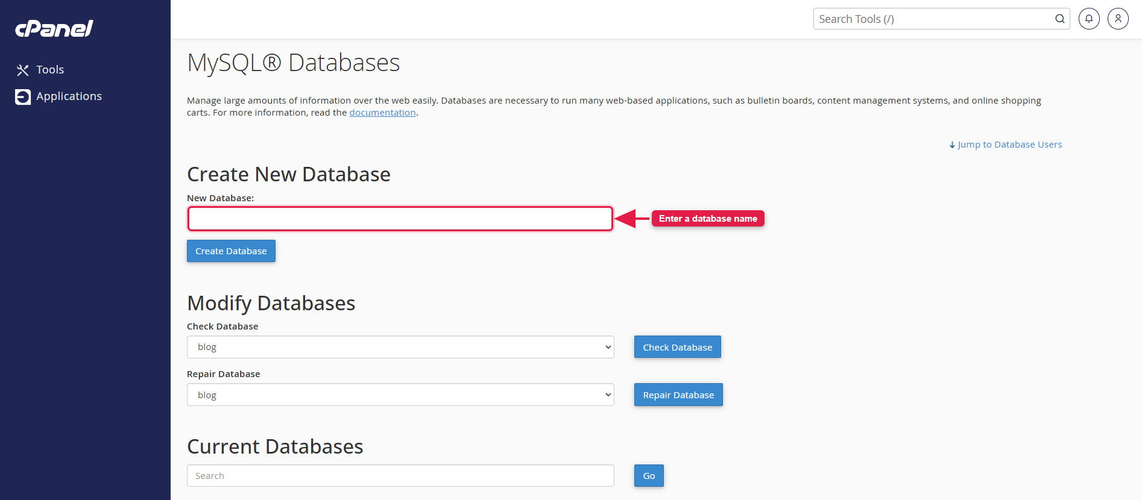This screenshot has height=500, width=1142.
Task: Click the 'Repair Database' field label
Action: pyautogui.click(x=224, y=374)
